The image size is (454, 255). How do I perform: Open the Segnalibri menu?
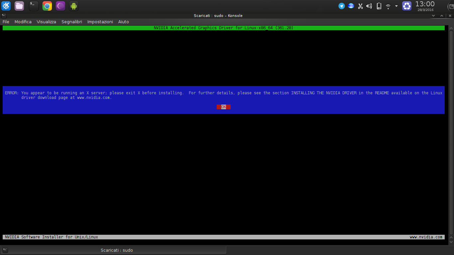click(72, 22)
